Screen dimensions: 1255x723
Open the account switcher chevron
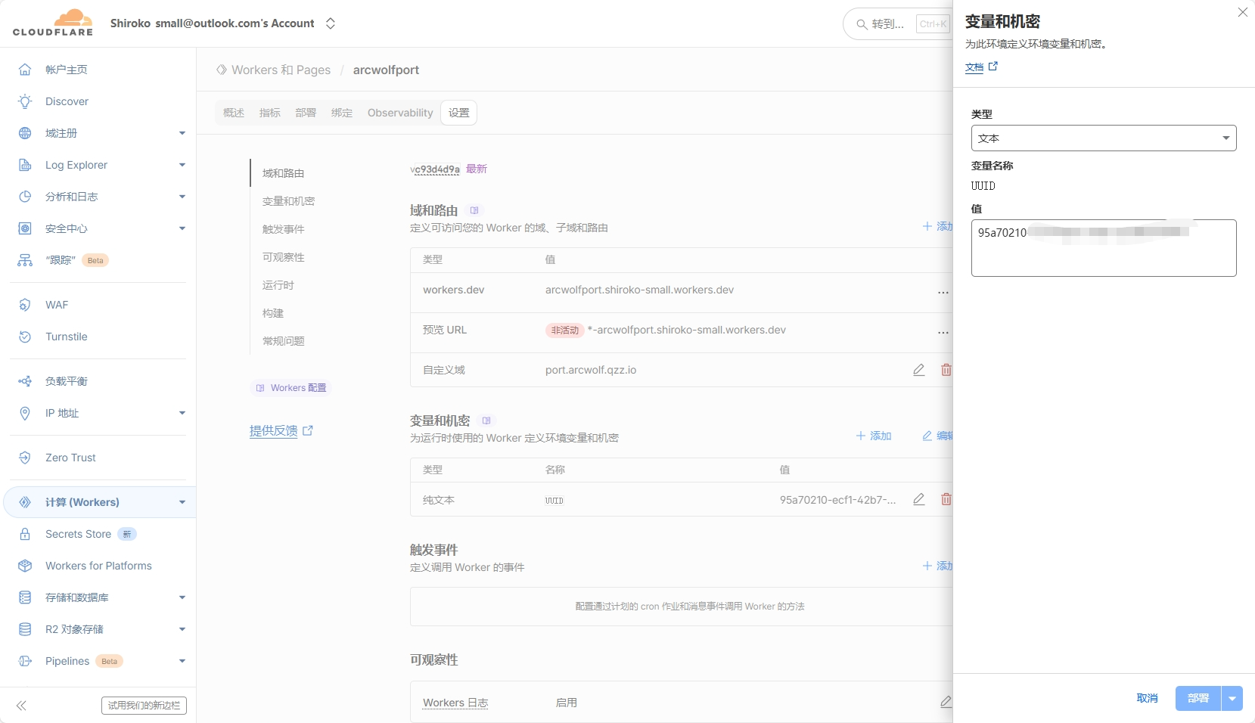(x=331, y=23)
